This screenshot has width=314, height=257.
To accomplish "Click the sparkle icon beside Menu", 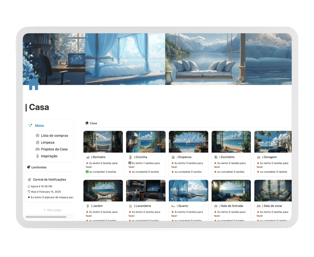I will [30, 125].
